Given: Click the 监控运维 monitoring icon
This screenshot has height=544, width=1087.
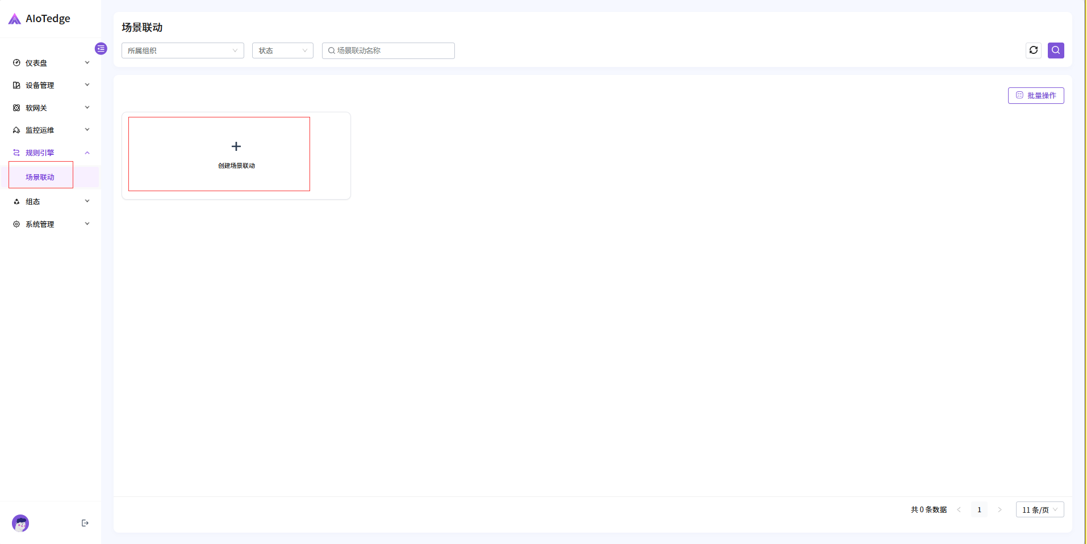Looking at the screenshot, I should point(16,130).
